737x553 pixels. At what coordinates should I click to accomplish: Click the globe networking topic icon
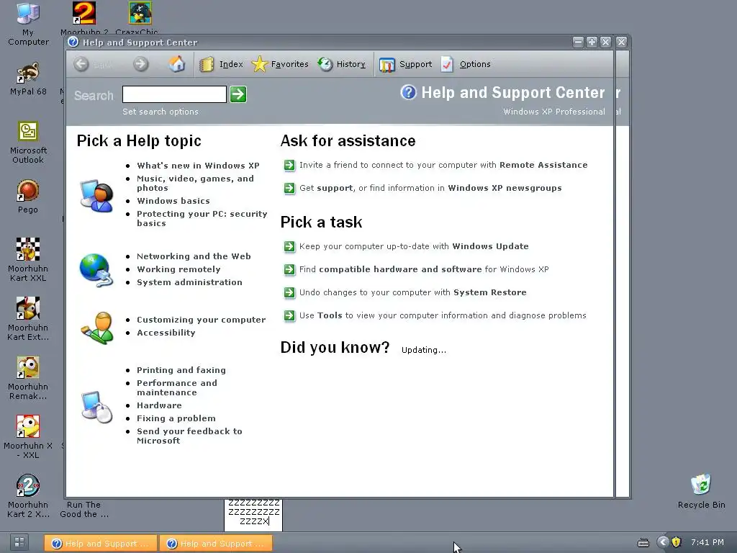[97, 270]
